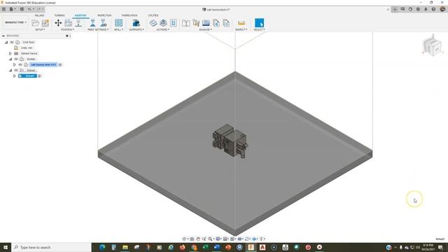The image size is (448, 252).
Task: Expand the Setup1 tree node
Action: pyautogui.click(x=14, y=76)
